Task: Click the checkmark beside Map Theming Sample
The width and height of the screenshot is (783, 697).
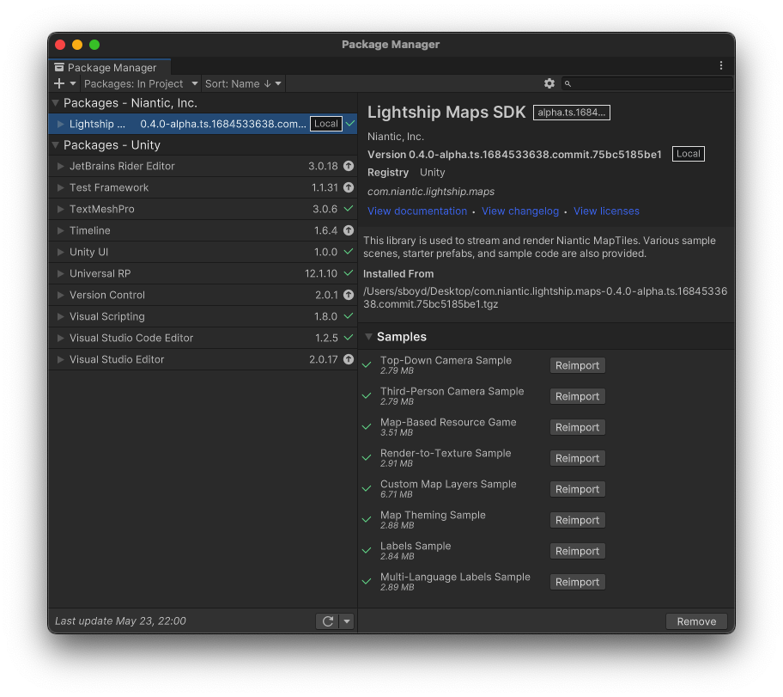Action: click(x=367, y=520)
